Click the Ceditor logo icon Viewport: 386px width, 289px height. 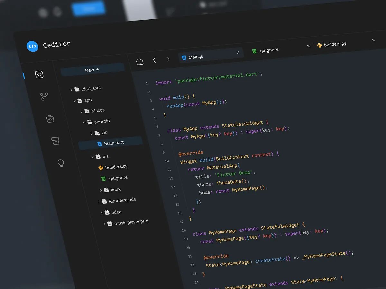(x=32, y=46)
